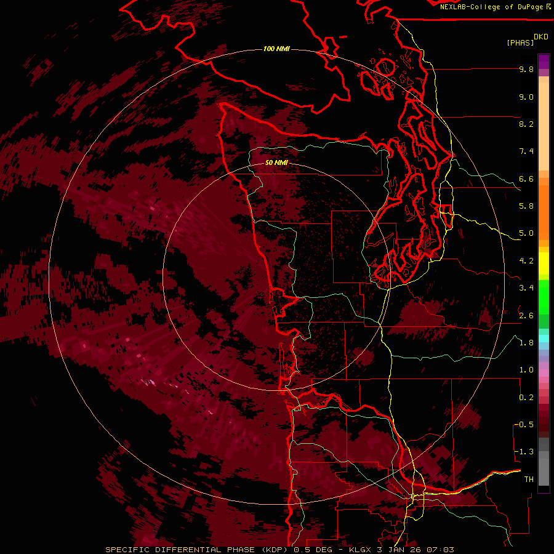This screenshot has height=554, width=554.
Task: Click the SPECIFIC DIFFERENTIAL PHASE title text
Action: pos(180,550)
